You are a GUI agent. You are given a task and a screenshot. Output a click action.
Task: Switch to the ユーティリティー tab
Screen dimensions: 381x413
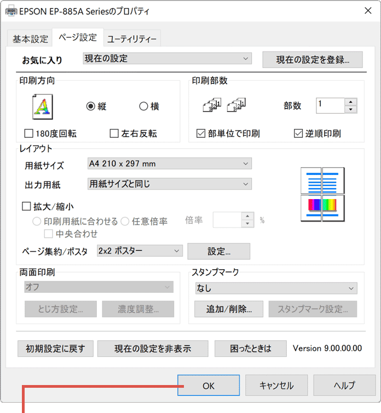tap(132, 39)
